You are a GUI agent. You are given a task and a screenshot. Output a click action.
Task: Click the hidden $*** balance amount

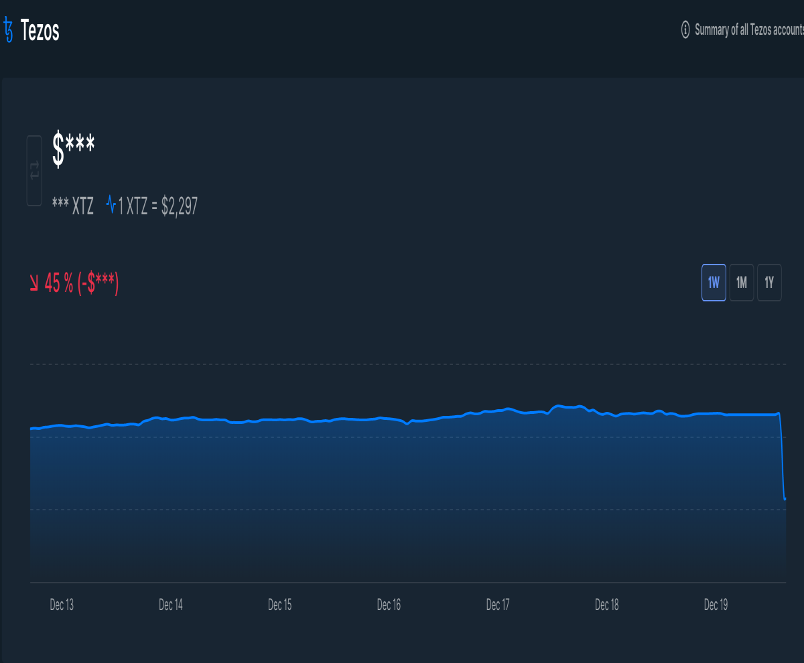73,149
